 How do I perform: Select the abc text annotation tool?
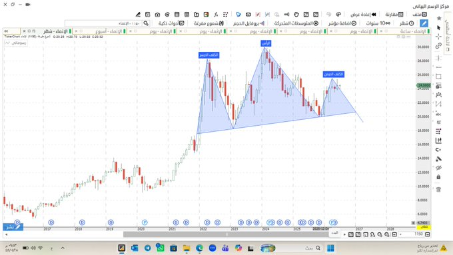pyautogui.click(x=438, y=113)
